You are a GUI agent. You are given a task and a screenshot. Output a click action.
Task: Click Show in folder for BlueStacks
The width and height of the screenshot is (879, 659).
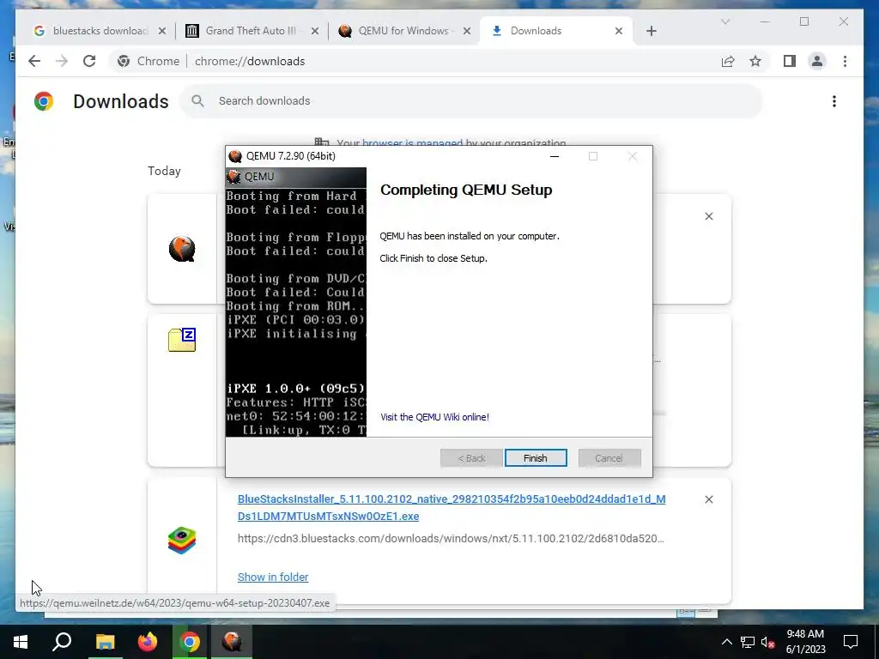pyautogui.click(x=273, y=577)
